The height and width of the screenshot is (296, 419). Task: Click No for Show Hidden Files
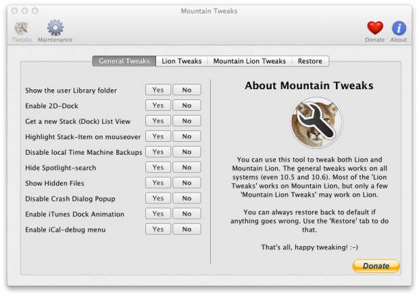tap(187, 183)
